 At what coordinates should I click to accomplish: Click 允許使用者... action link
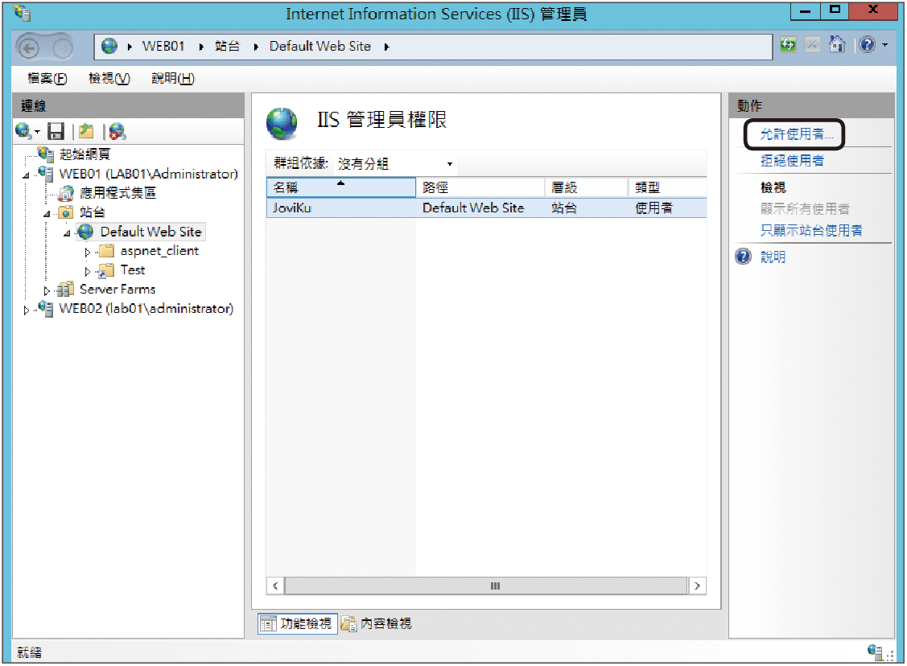797,134
